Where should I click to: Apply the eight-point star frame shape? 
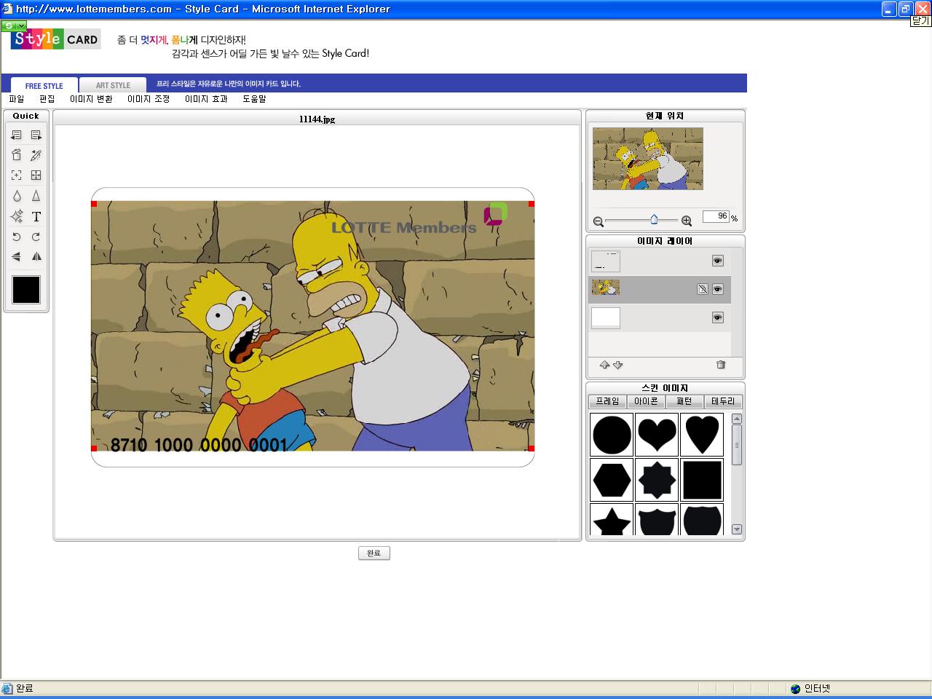click(657, 480)
